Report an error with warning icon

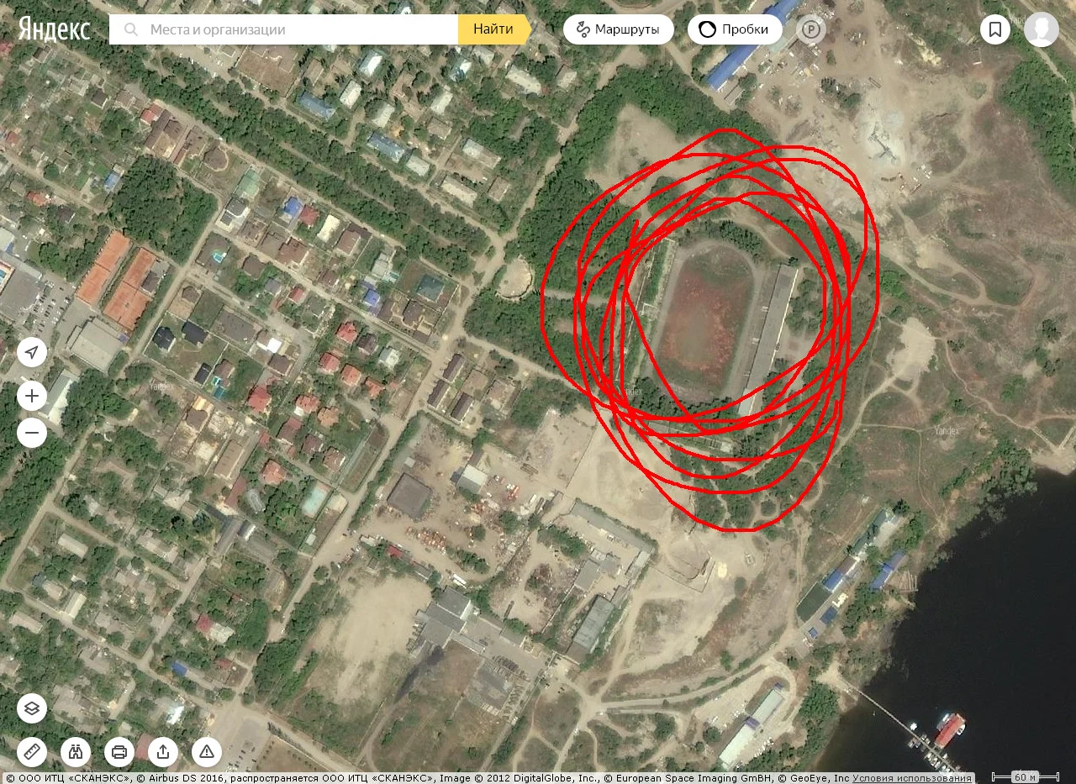point(207,751)
